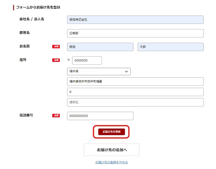The height and width of the screenshot is (169, 216).
Task: Click the first name field showing 太郎
Action: (170, 47)
